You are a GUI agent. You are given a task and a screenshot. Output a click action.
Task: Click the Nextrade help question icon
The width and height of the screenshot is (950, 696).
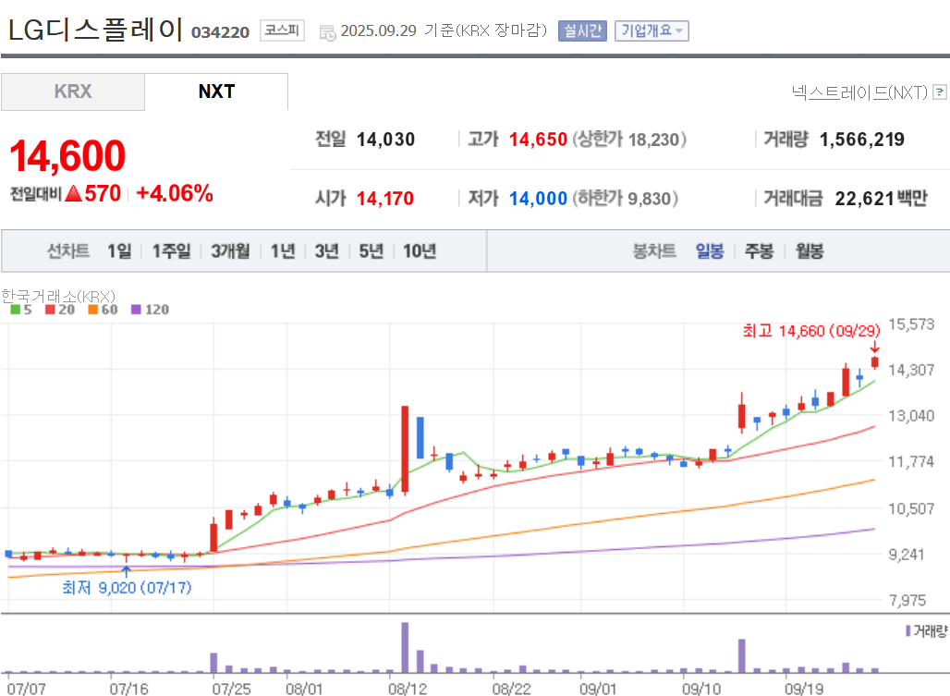pos(940,92)
